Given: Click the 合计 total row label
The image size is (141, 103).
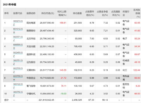Looking at the screenshot, I should pos(6,100).
